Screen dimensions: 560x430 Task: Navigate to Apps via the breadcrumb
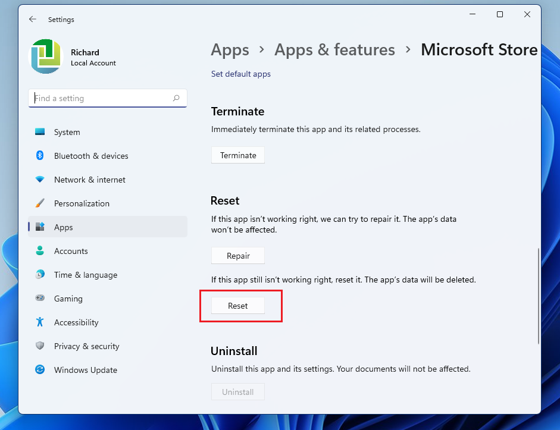coord(230,50)
